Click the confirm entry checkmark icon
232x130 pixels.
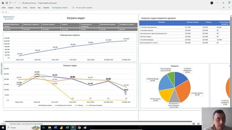pyautogui.click(x=6, y=12)
